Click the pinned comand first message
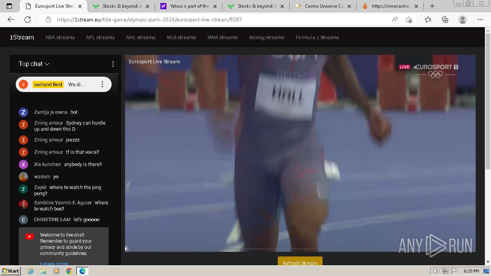The width and height of the screenshot is (491, 276). (64, 84)
